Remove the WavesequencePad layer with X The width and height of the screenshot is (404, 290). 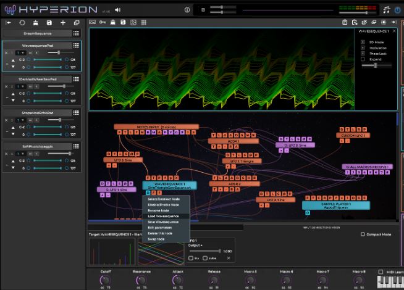click(6, 52)
